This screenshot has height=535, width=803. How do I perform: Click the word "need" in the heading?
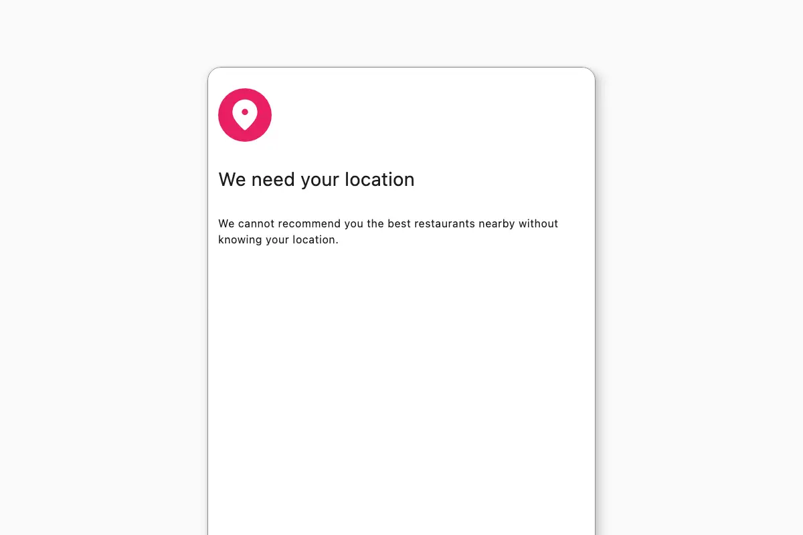pyautogui.click(x=273, y=179)
